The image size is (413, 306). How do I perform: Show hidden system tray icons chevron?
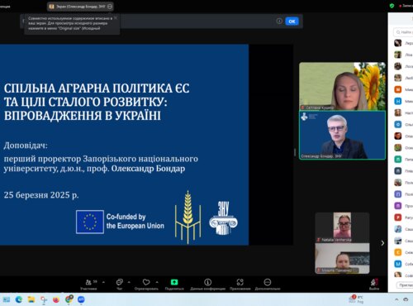click(396, 299)
